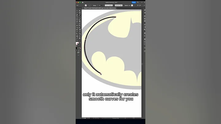This screenshot has height=124, width=221.
Task: Open the Opacity link in control bar
Action: (126, 5)
